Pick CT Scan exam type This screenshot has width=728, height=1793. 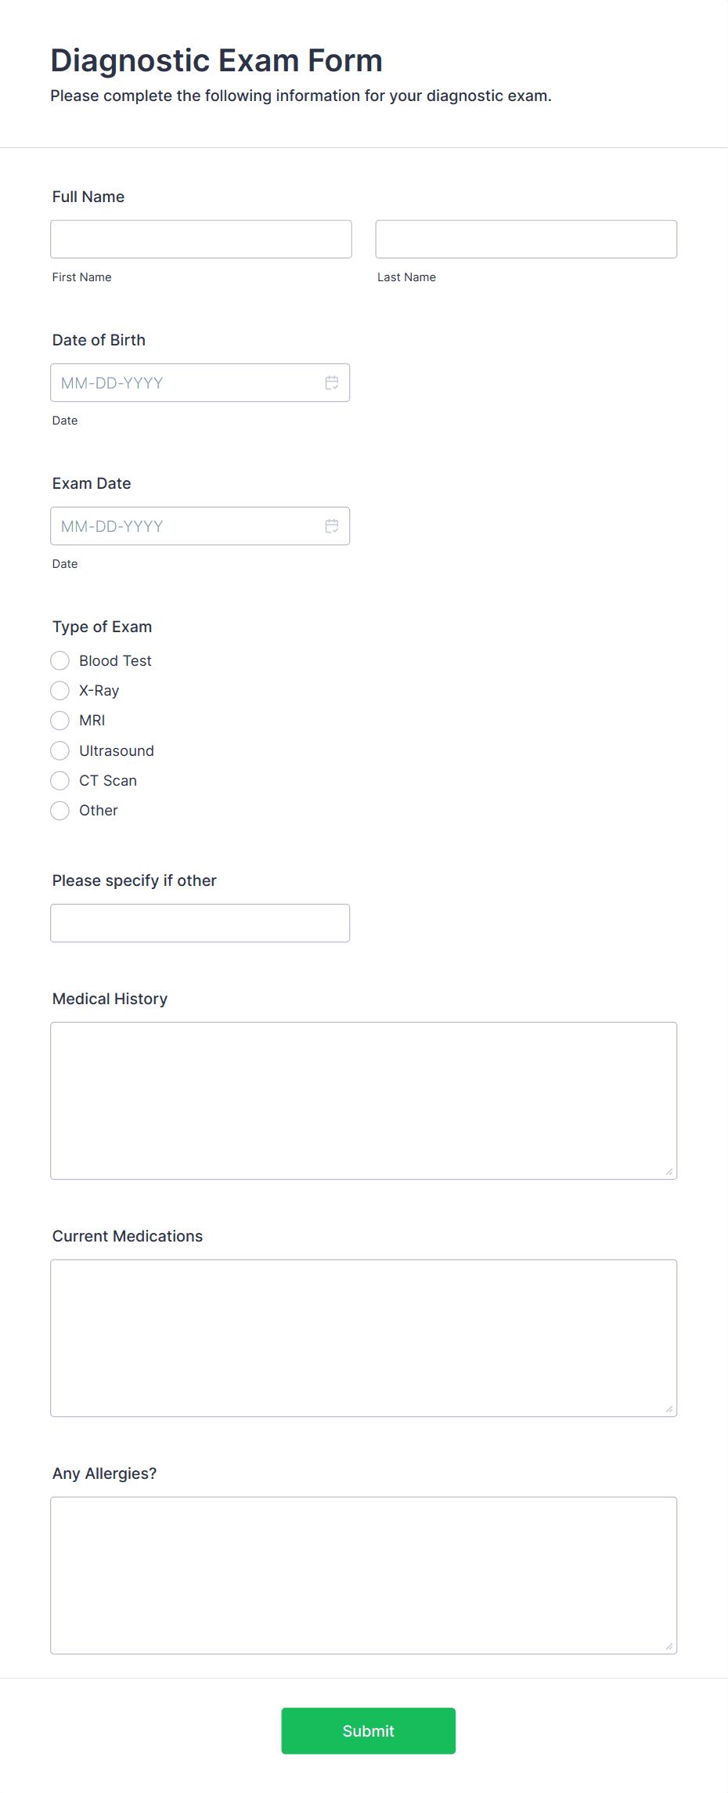point(59,781)
